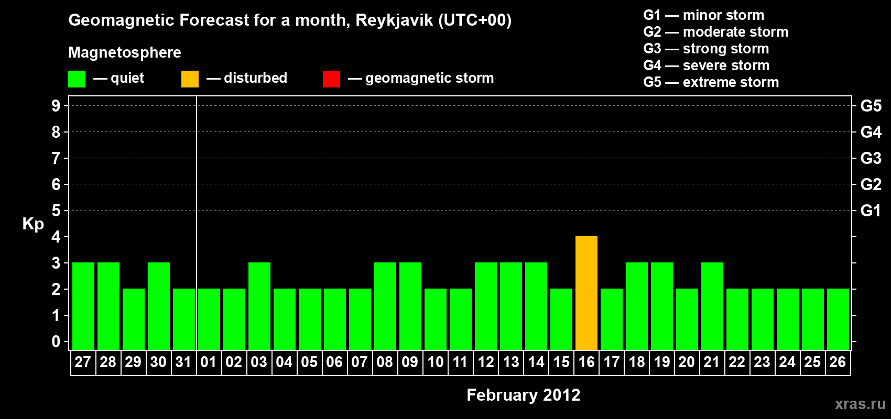Click the bar above date 29
The image size is (891, 419).
134,319
